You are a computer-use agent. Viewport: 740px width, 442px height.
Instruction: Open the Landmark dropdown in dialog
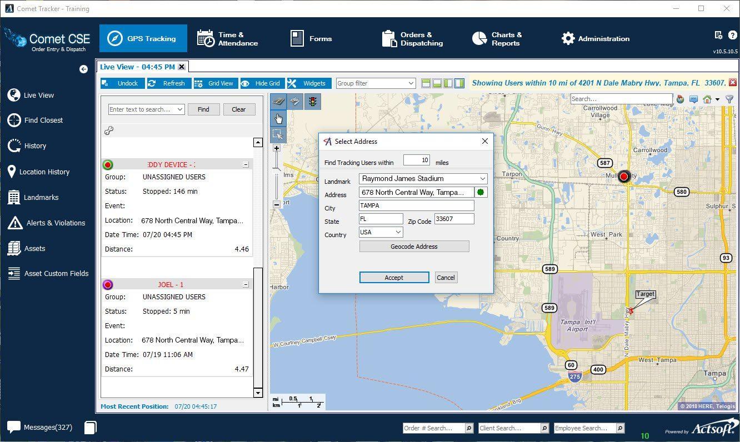482,179
